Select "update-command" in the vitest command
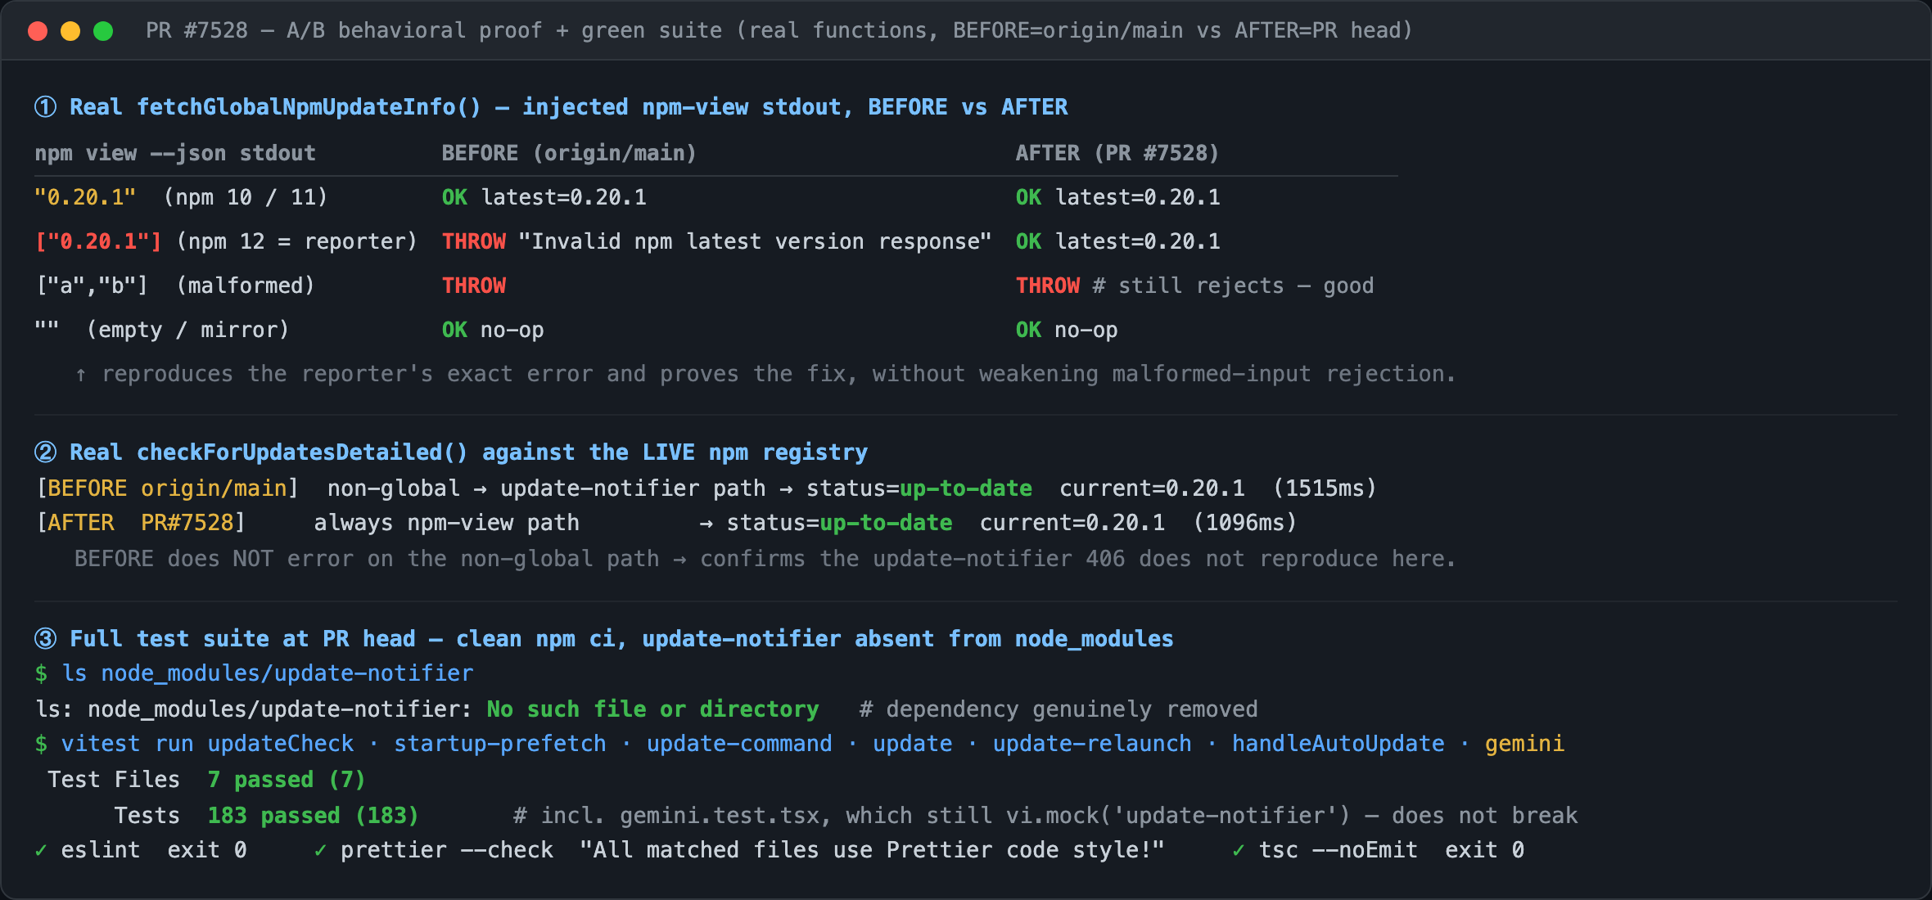The height and width of the screenshot is (900, 1932). tap(739, 744)
